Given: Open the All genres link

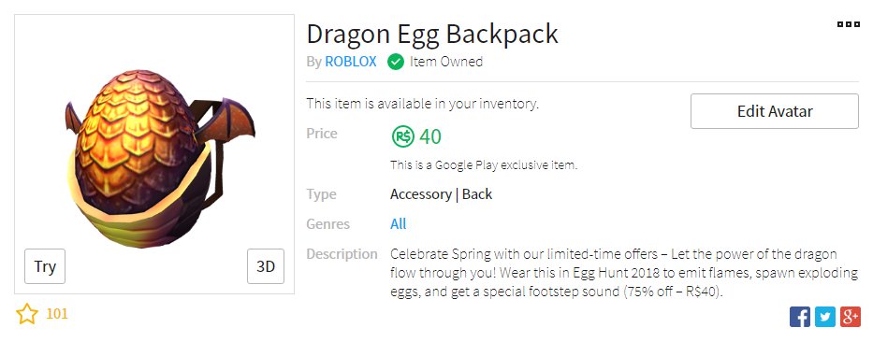Looking at the screenshot, I should click(x=398, y=223).
